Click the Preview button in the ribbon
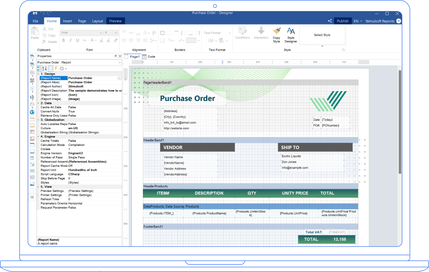The height and width of the screenshot is (272, 429). pos(115,21)
